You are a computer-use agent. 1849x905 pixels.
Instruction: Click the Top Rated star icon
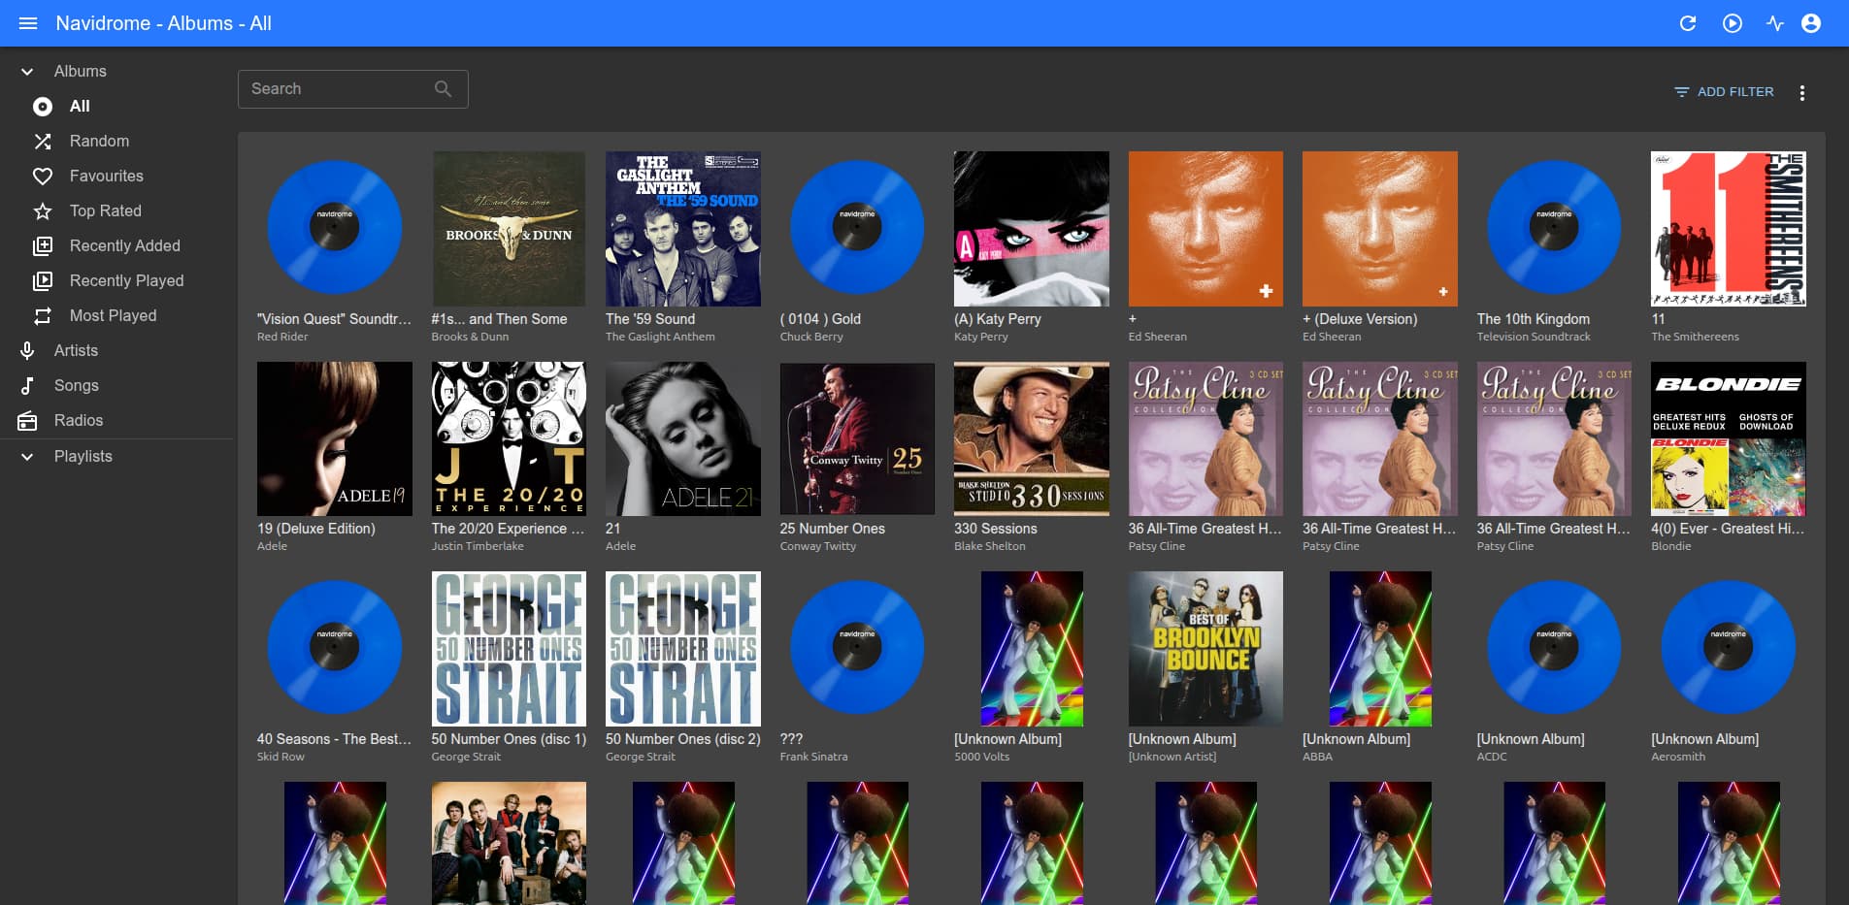point(43,211)
